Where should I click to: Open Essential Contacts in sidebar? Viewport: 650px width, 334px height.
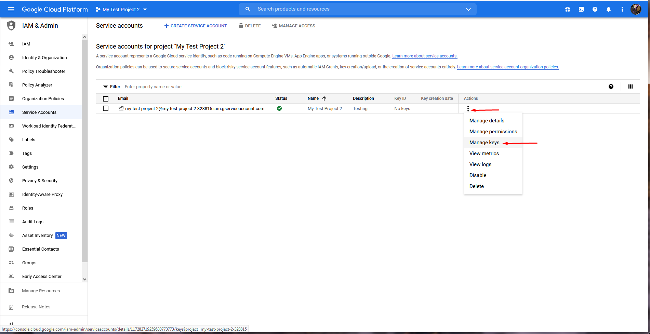pos(41,249)
